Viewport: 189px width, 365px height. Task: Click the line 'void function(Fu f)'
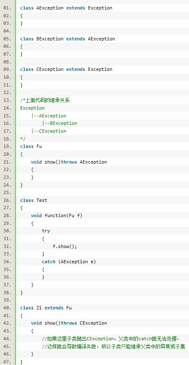(x=57, y=215)
